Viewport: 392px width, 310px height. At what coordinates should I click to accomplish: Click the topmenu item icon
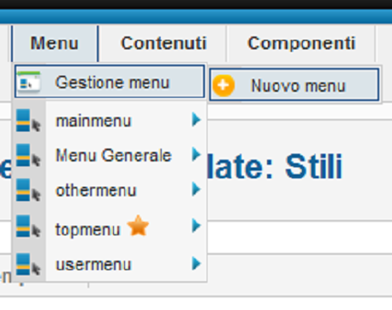click(x=28, y=226)
